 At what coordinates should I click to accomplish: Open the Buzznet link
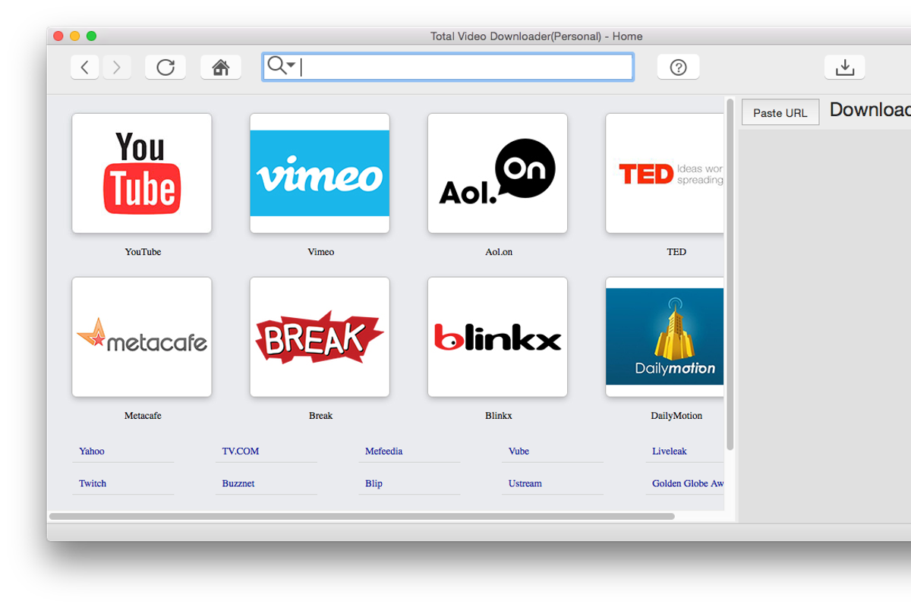[x=238, y=483]
